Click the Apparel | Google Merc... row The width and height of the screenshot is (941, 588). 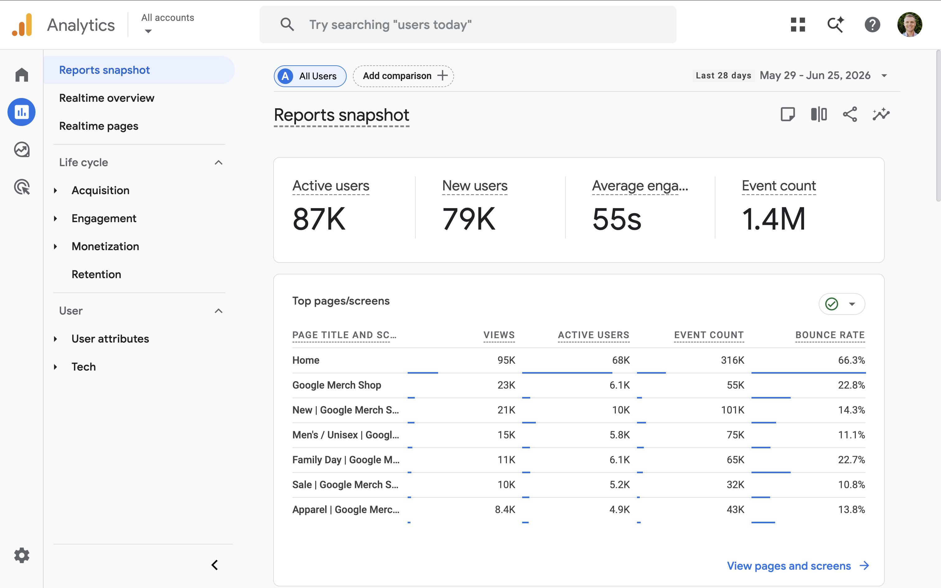click(x=578, y=510)
